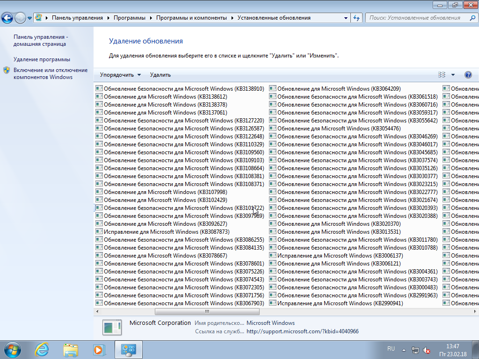Click icon of Исправление KB3006137
The image size is (479, 359).
click(x=273, y=255)
